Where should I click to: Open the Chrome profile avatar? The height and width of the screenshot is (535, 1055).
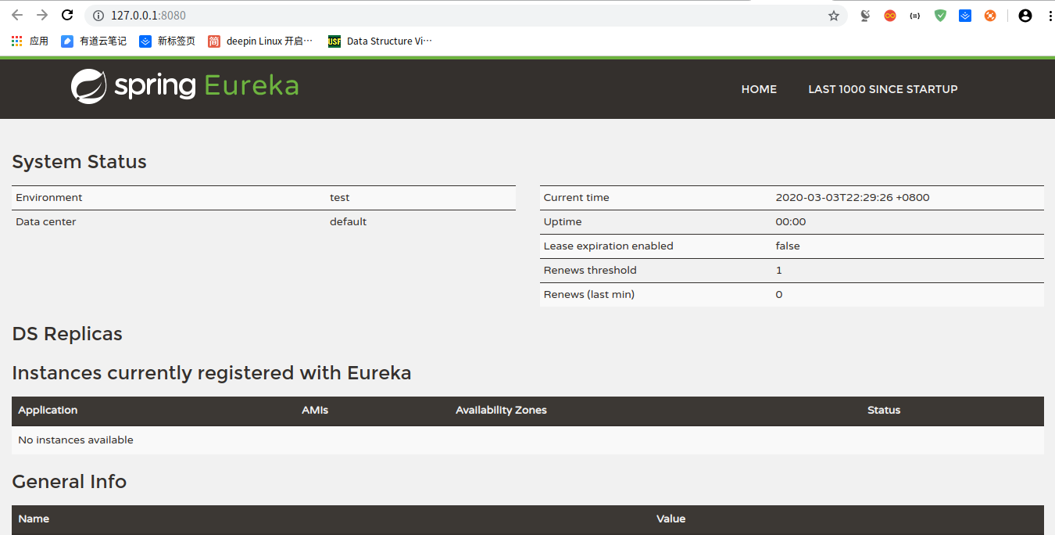(1025, 16)
